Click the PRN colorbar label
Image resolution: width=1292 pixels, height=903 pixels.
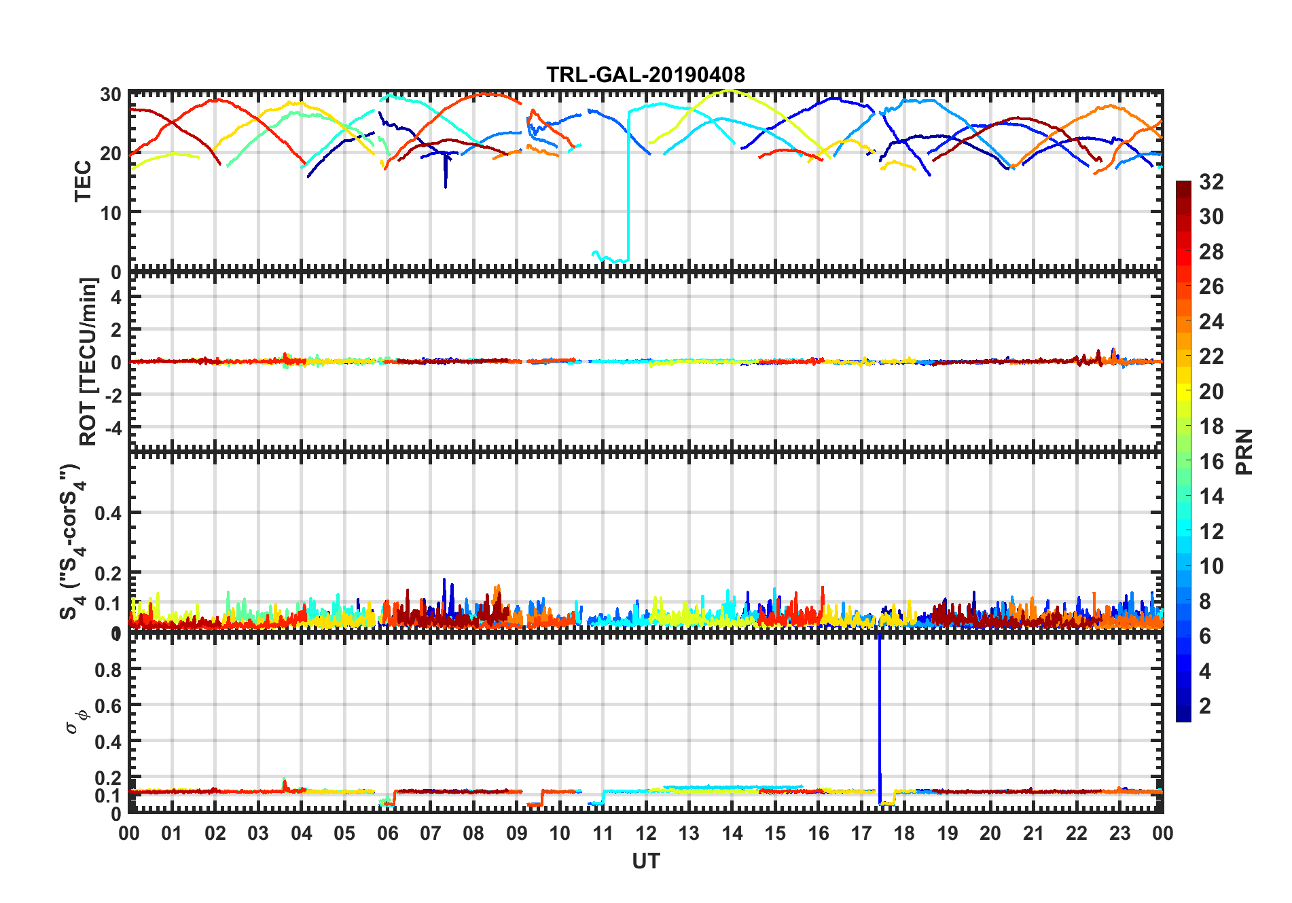[1244, 452]
